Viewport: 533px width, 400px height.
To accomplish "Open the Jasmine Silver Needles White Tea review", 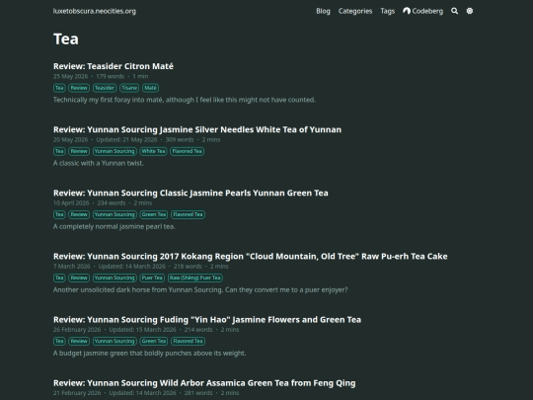I will tap(197, 129).
